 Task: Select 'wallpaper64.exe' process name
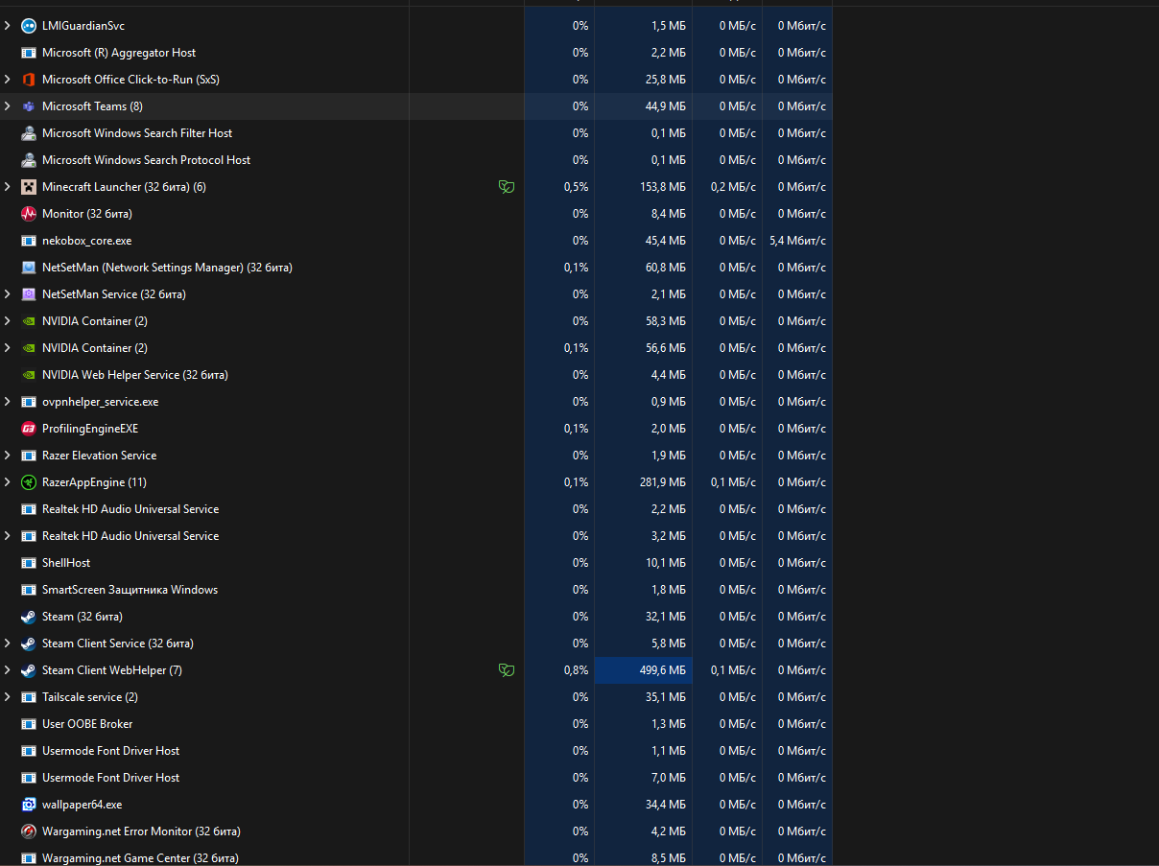click(83, 805)
